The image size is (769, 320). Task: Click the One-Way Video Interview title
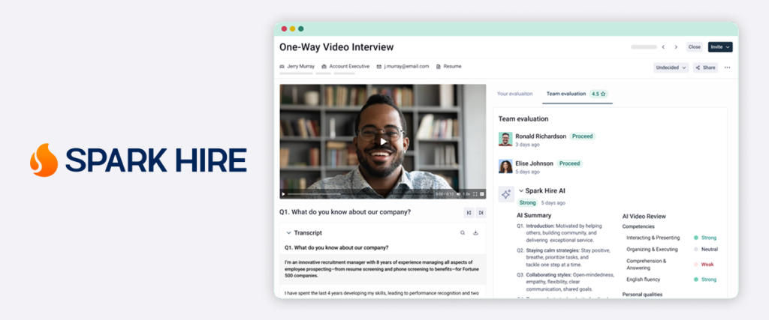[x=336, y=47]
